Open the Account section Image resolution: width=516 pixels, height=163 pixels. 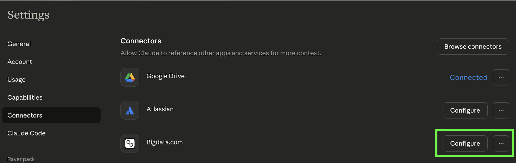click(20, 61)
